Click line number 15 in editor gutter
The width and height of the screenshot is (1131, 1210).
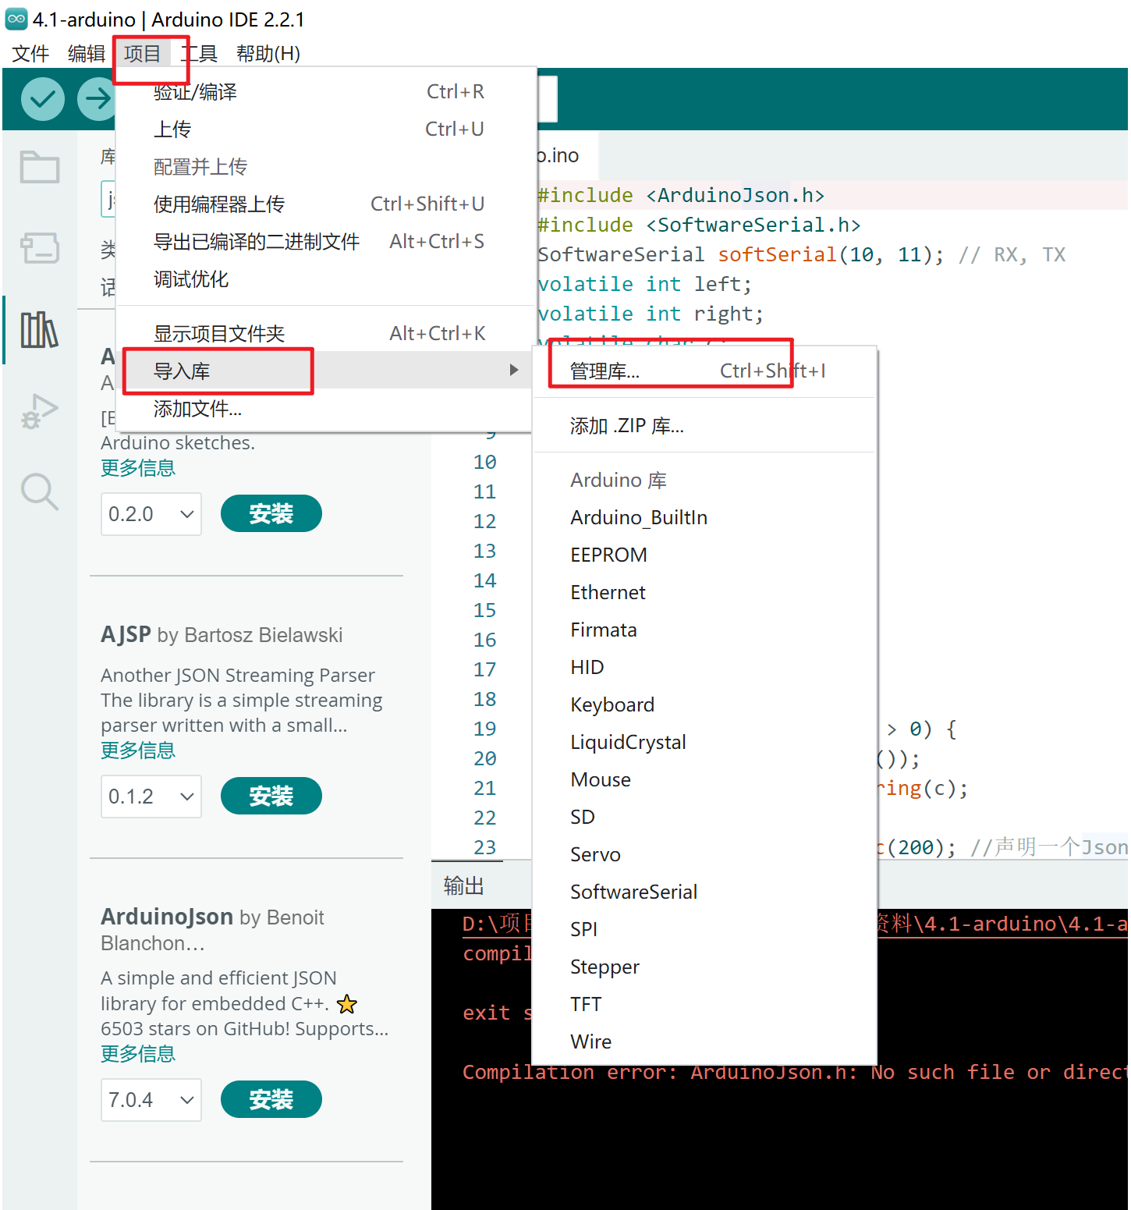(x=484, y=610)
